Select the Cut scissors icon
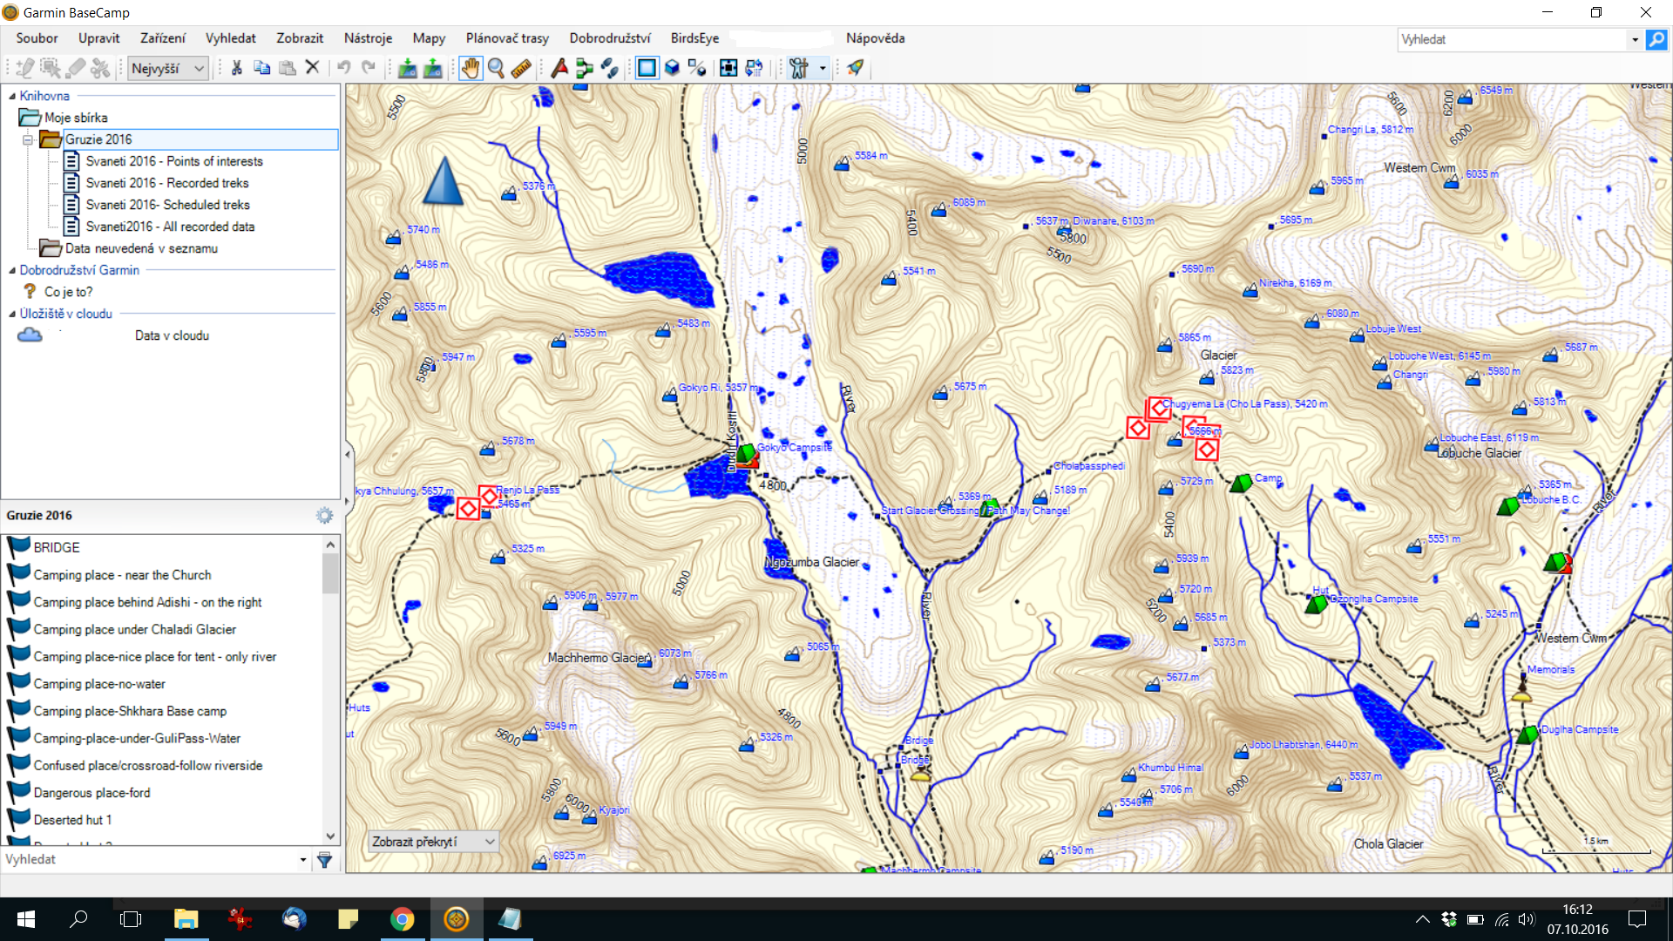This screenshot has height=941, width=1673. pos(236,68)
